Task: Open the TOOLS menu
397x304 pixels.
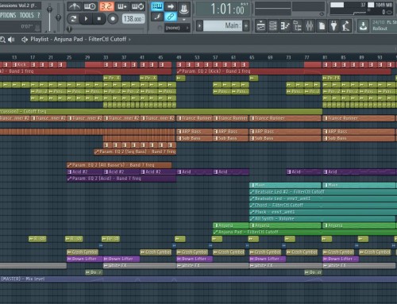Action: pos(27,15)
